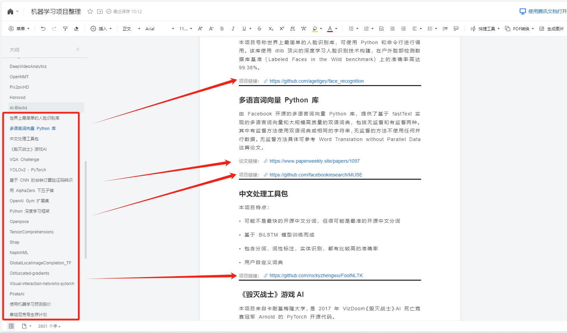
Task: Adjust line spacing icon
Action: coord(430,29)
